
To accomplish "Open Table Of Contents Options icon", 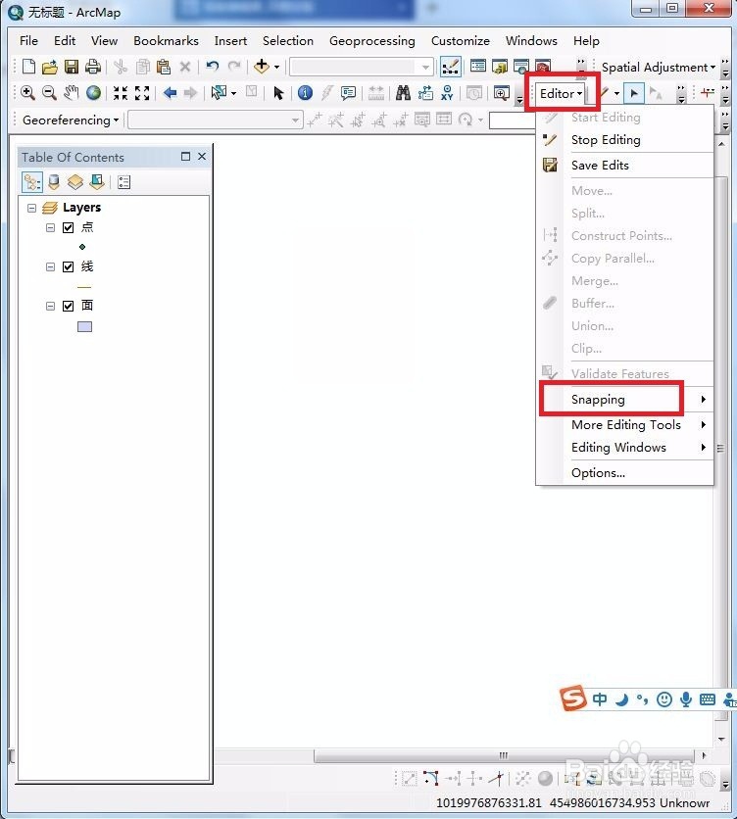I will tap(123, 182).
